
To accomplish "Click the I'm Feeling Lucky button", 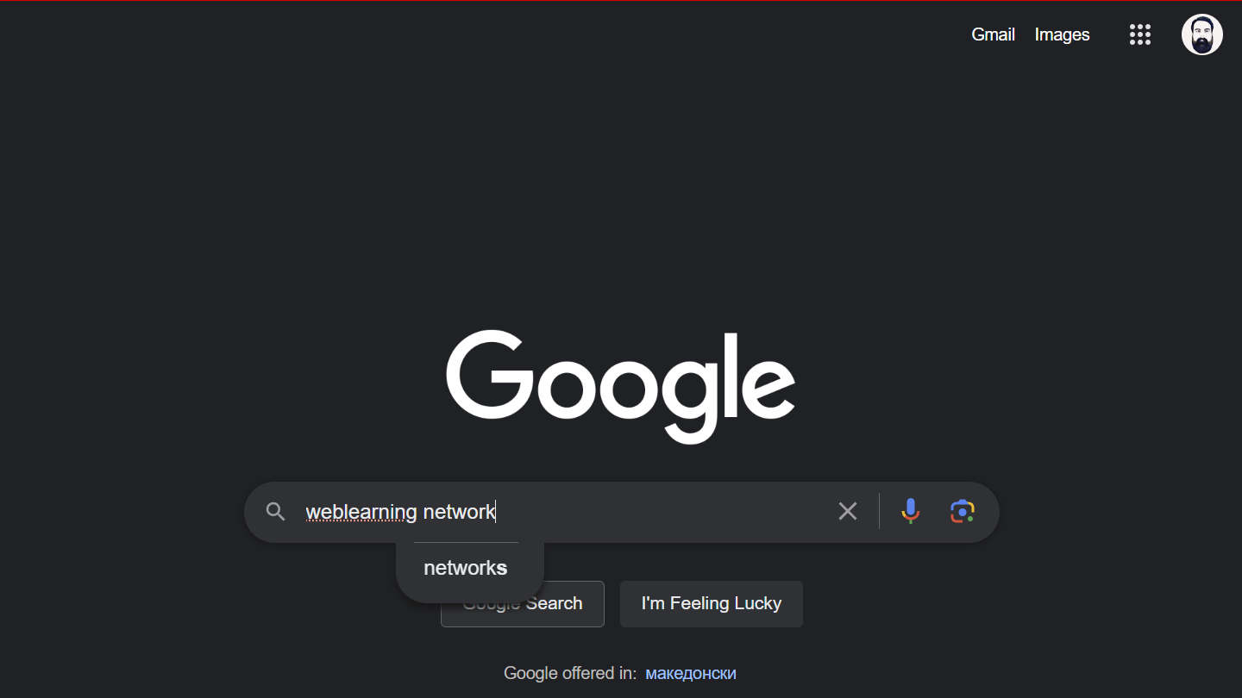I will tap(712, 604).
